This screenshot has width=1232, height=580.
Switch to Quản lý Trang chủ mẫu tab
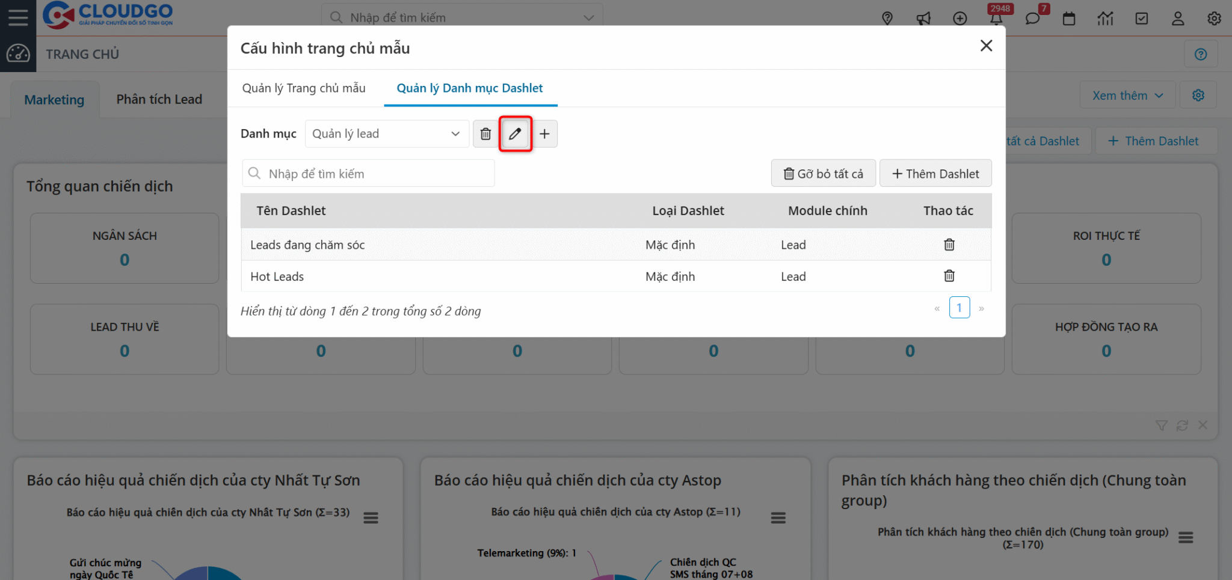(x=304, y=88)
